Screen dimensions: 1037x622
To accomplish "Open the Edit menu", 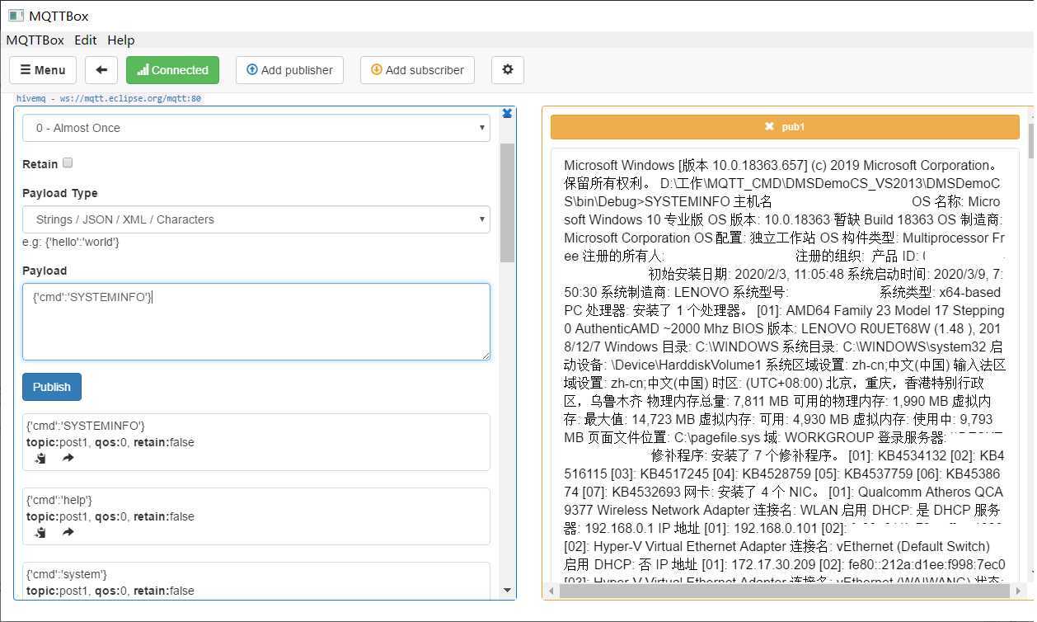I will click(86, 40).
